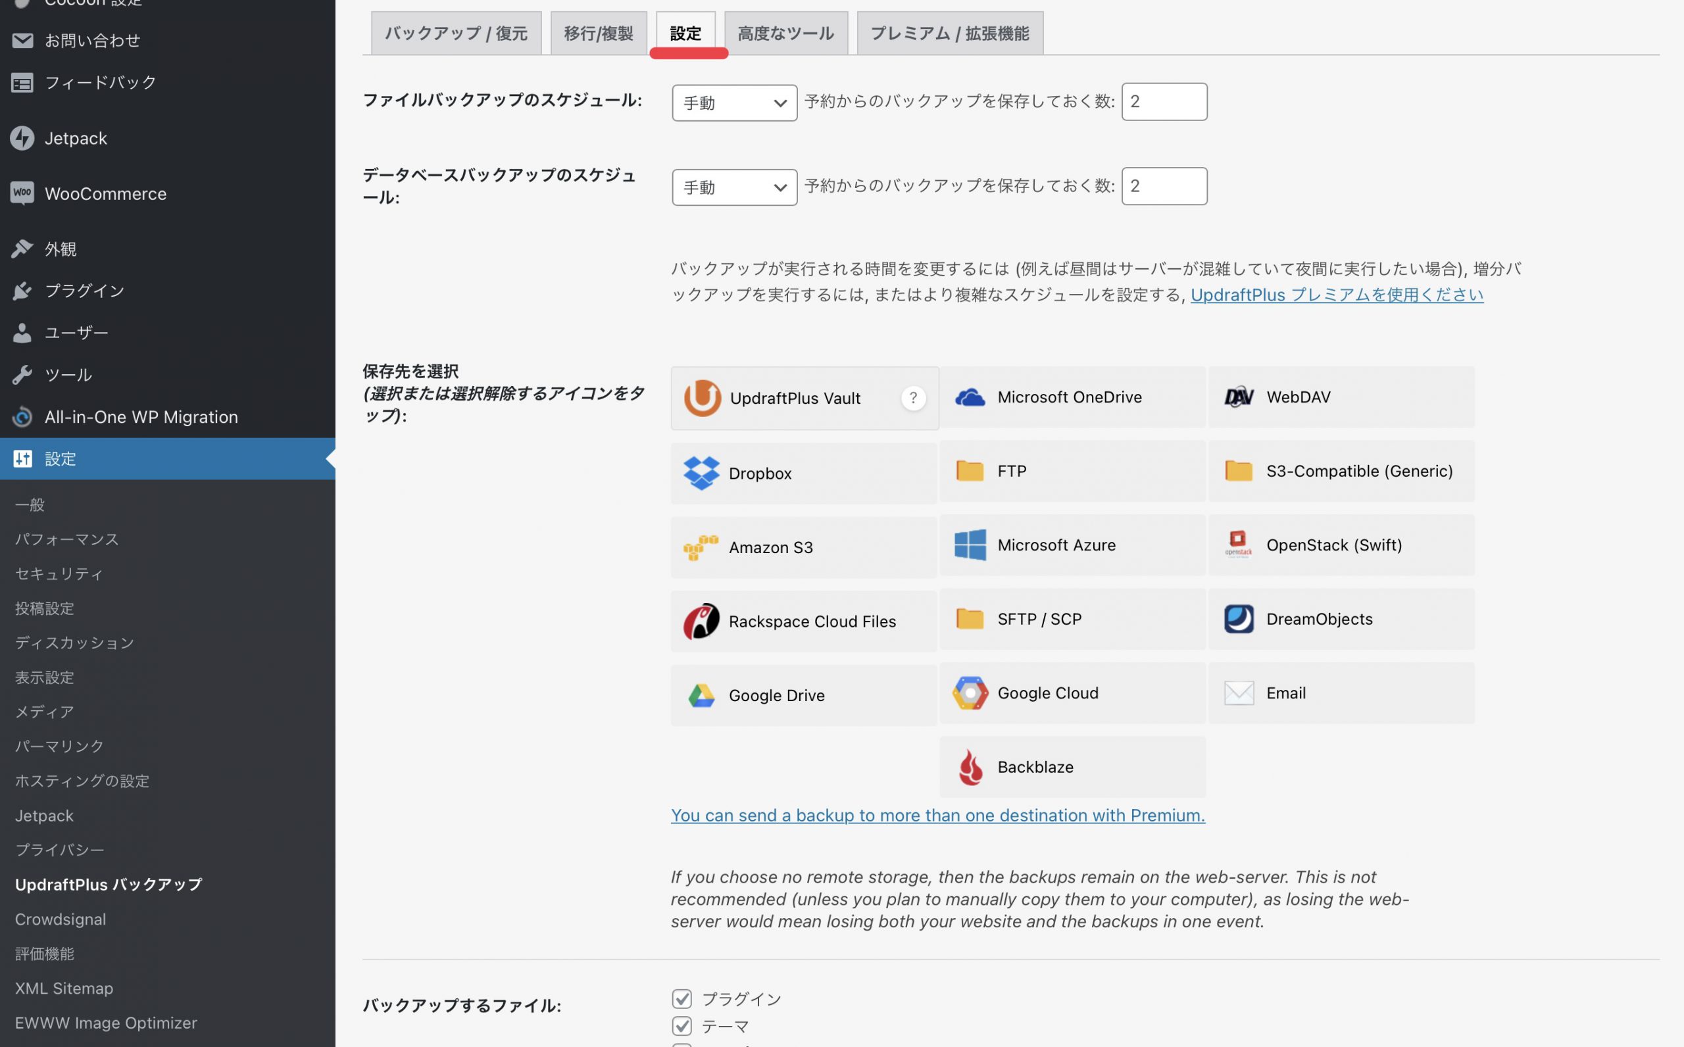Open file backup schedule 手動 dropdown
The width and height of the screenshot is (1684, 1047).
pos(734,103)
